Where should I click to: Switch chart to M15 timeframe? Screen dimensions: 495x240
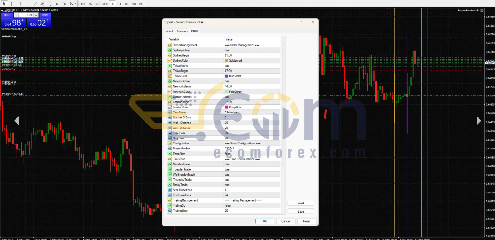pos(98,4)
